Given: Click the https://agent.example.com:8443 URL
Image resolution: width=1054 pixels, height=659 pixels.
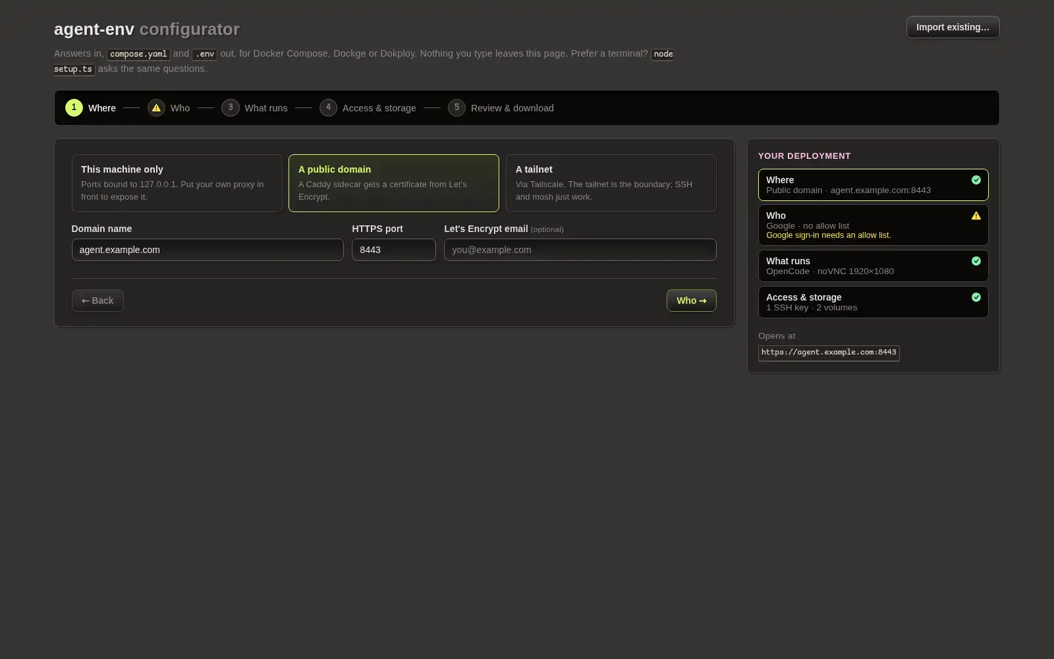Looking at the screenshot, I should [829, 353].
